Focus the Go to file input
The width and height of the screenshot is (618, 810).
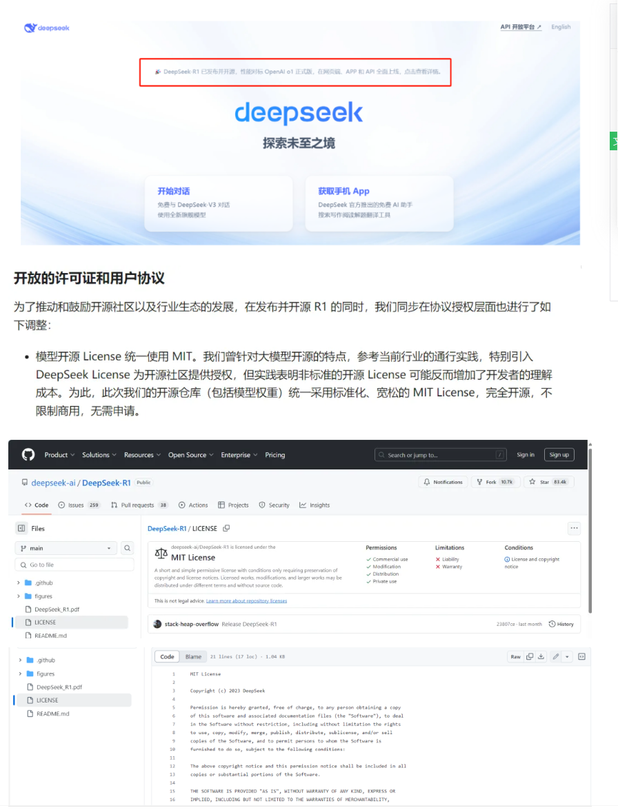coord(74,565)
